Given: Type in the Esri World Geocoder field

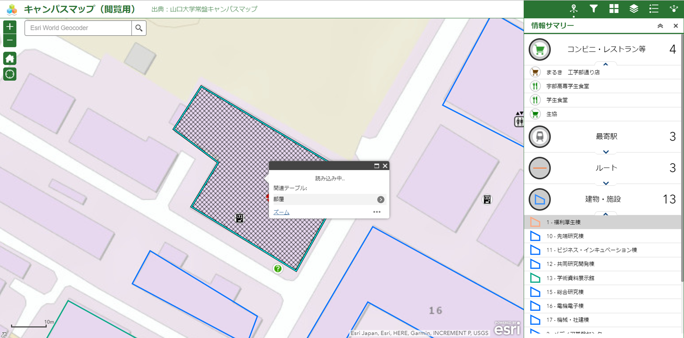Looking at the screenshot, I should click(78, 28).
